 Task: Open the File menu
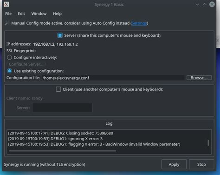point(8,13)
